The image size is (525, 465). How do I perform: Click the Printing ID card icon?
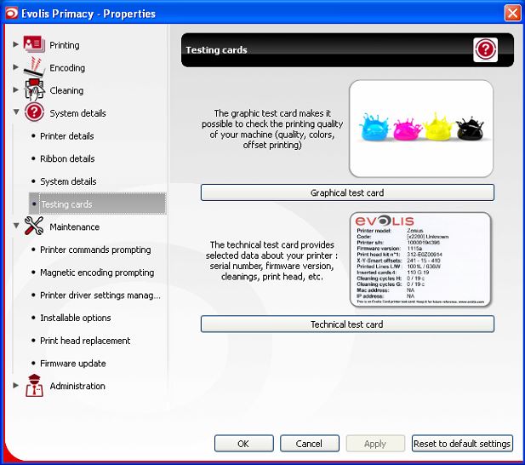click(34, 44)
